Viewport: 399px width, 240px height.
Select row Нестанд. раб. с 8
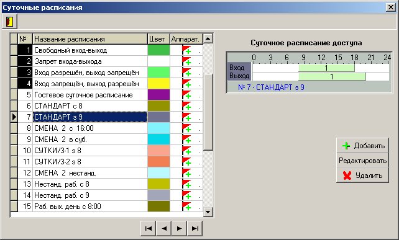pyautogui.click(x=90, y=184)
